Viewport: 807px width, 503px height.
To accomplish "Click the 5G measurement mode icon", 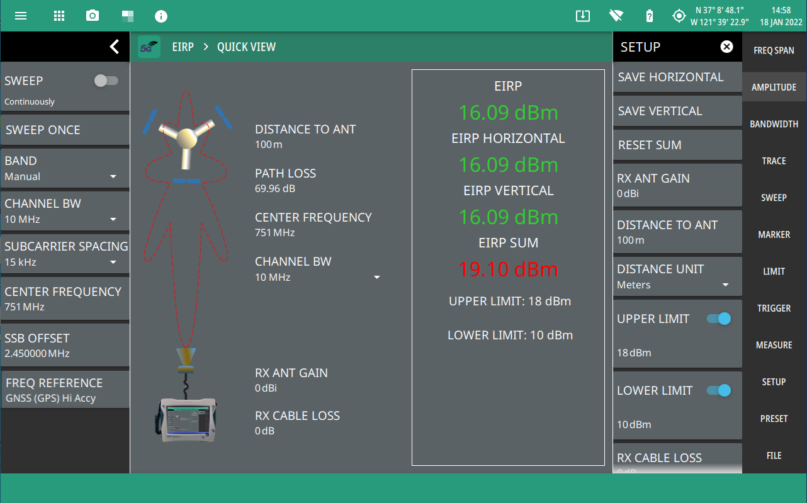I will click(x=149, y=47).
